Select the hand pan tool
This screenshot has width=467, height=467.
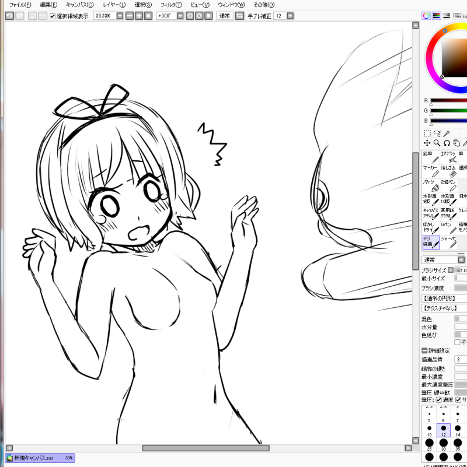coord(456,143)
